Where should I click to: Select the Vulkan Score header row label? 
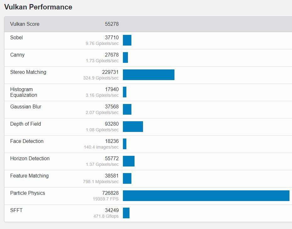click(x=25, y=24)
